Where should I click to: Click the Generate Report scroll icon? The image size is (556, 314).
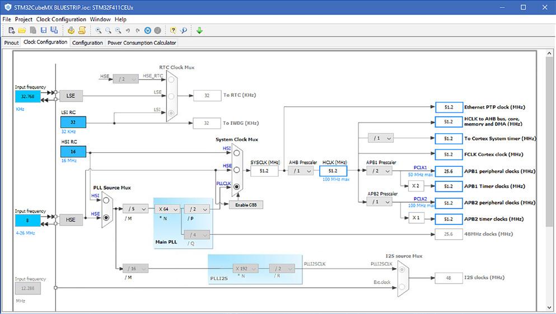82,30
